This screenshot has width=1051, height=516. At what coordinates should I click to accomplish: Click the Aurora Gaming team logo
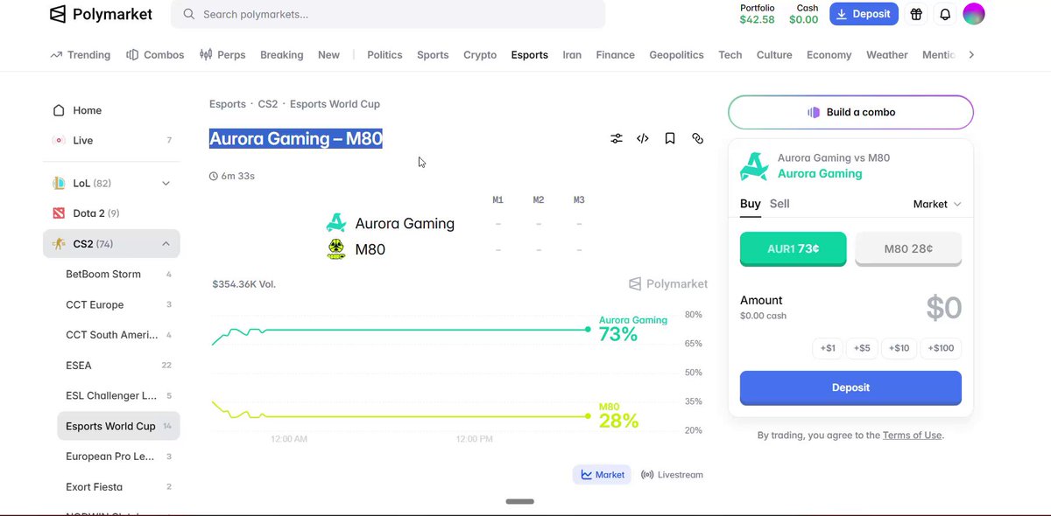click(336, 223)
